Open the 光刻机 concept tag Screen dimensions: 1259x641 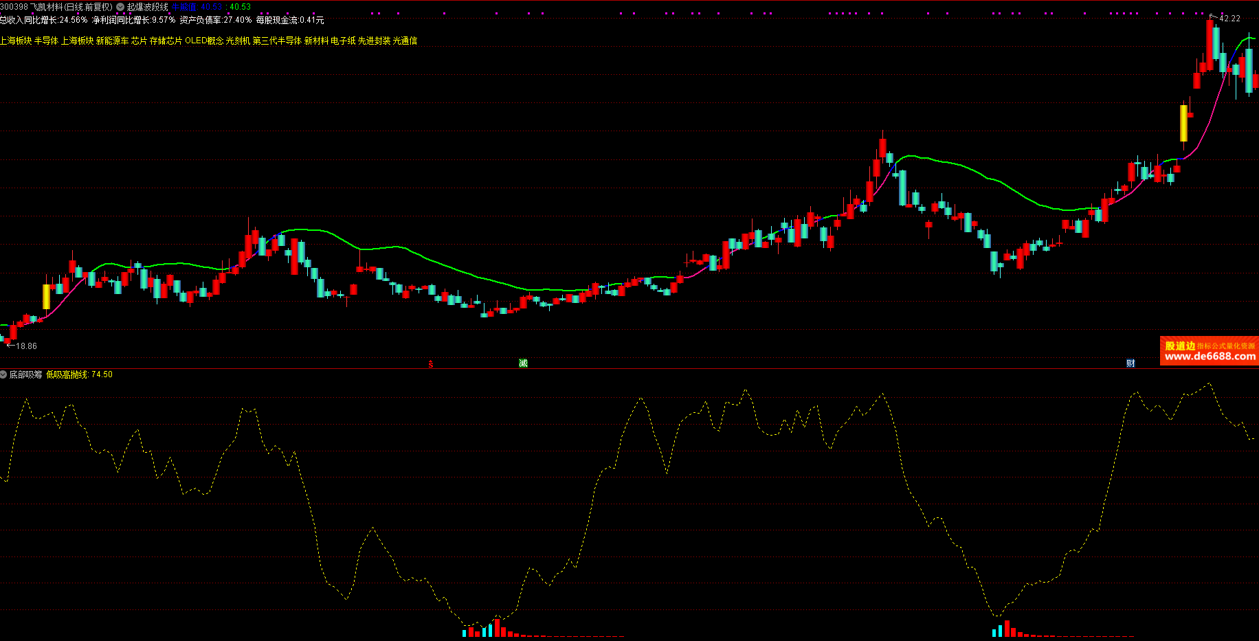(238, 41)
